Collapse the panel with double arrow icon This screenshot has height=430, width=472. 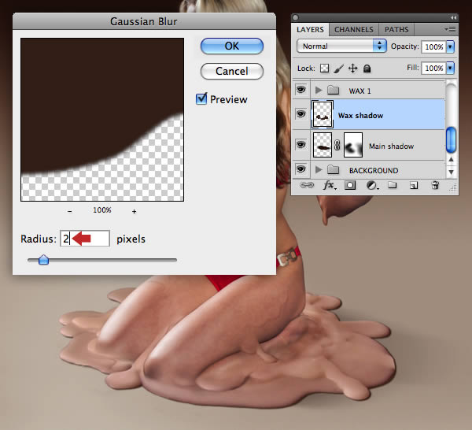(453, 18)
